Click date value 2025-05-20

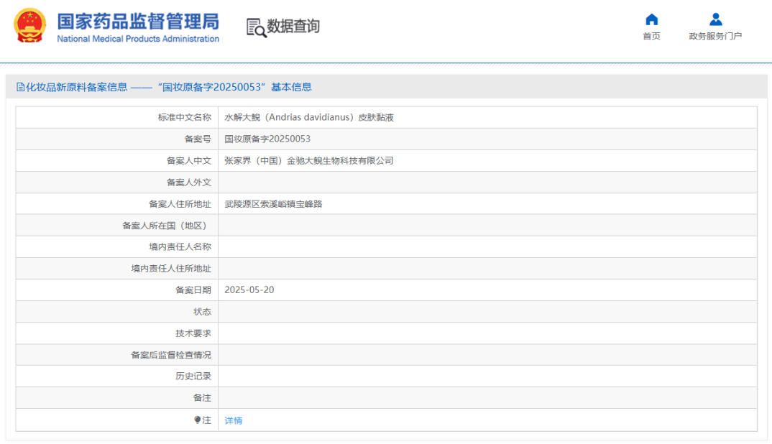(x=249, y=290)
